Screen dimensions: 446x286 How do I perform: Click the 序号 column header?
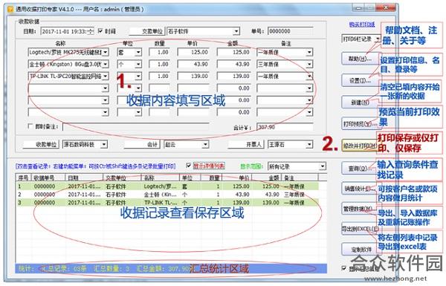[x=24, y=178]
